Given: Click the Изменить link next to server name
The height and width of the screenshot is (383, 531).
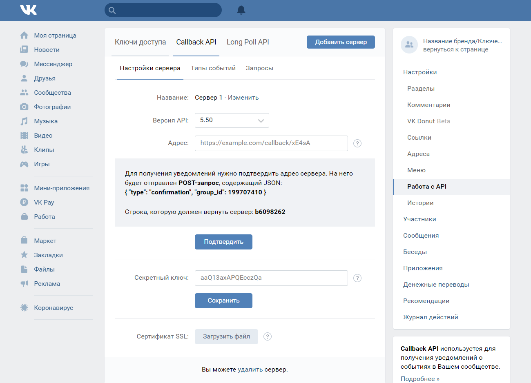Looking at the screenshot, I should tap(243, 98).
